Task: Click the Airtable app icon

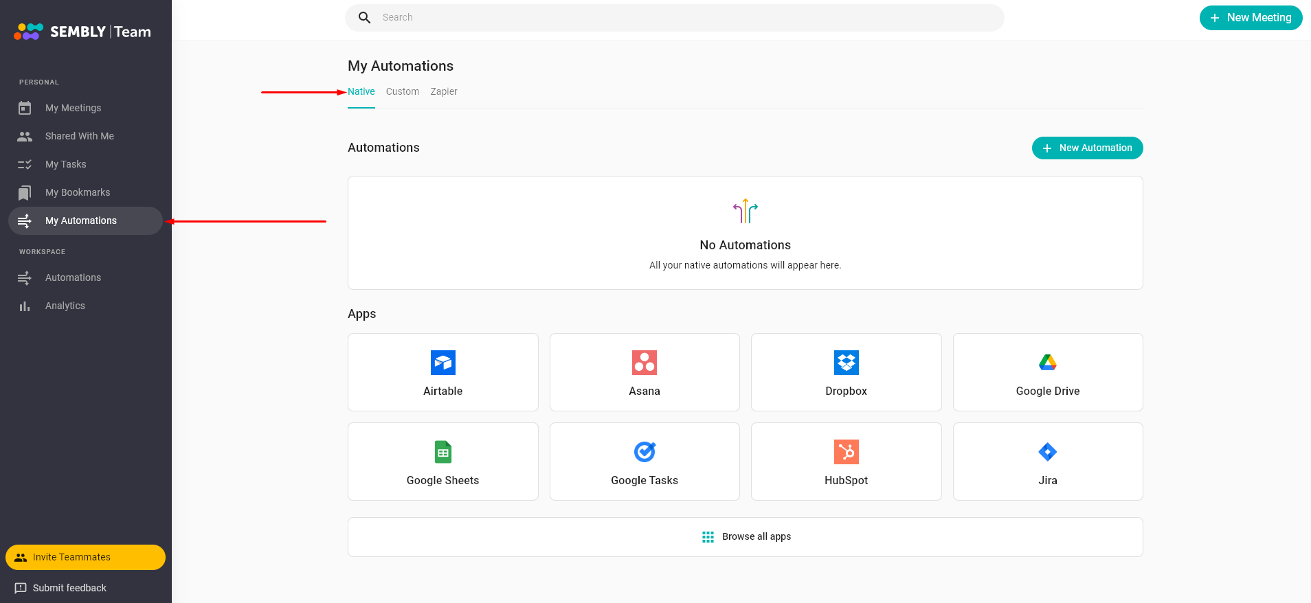Action: click(x=443, y=363)
